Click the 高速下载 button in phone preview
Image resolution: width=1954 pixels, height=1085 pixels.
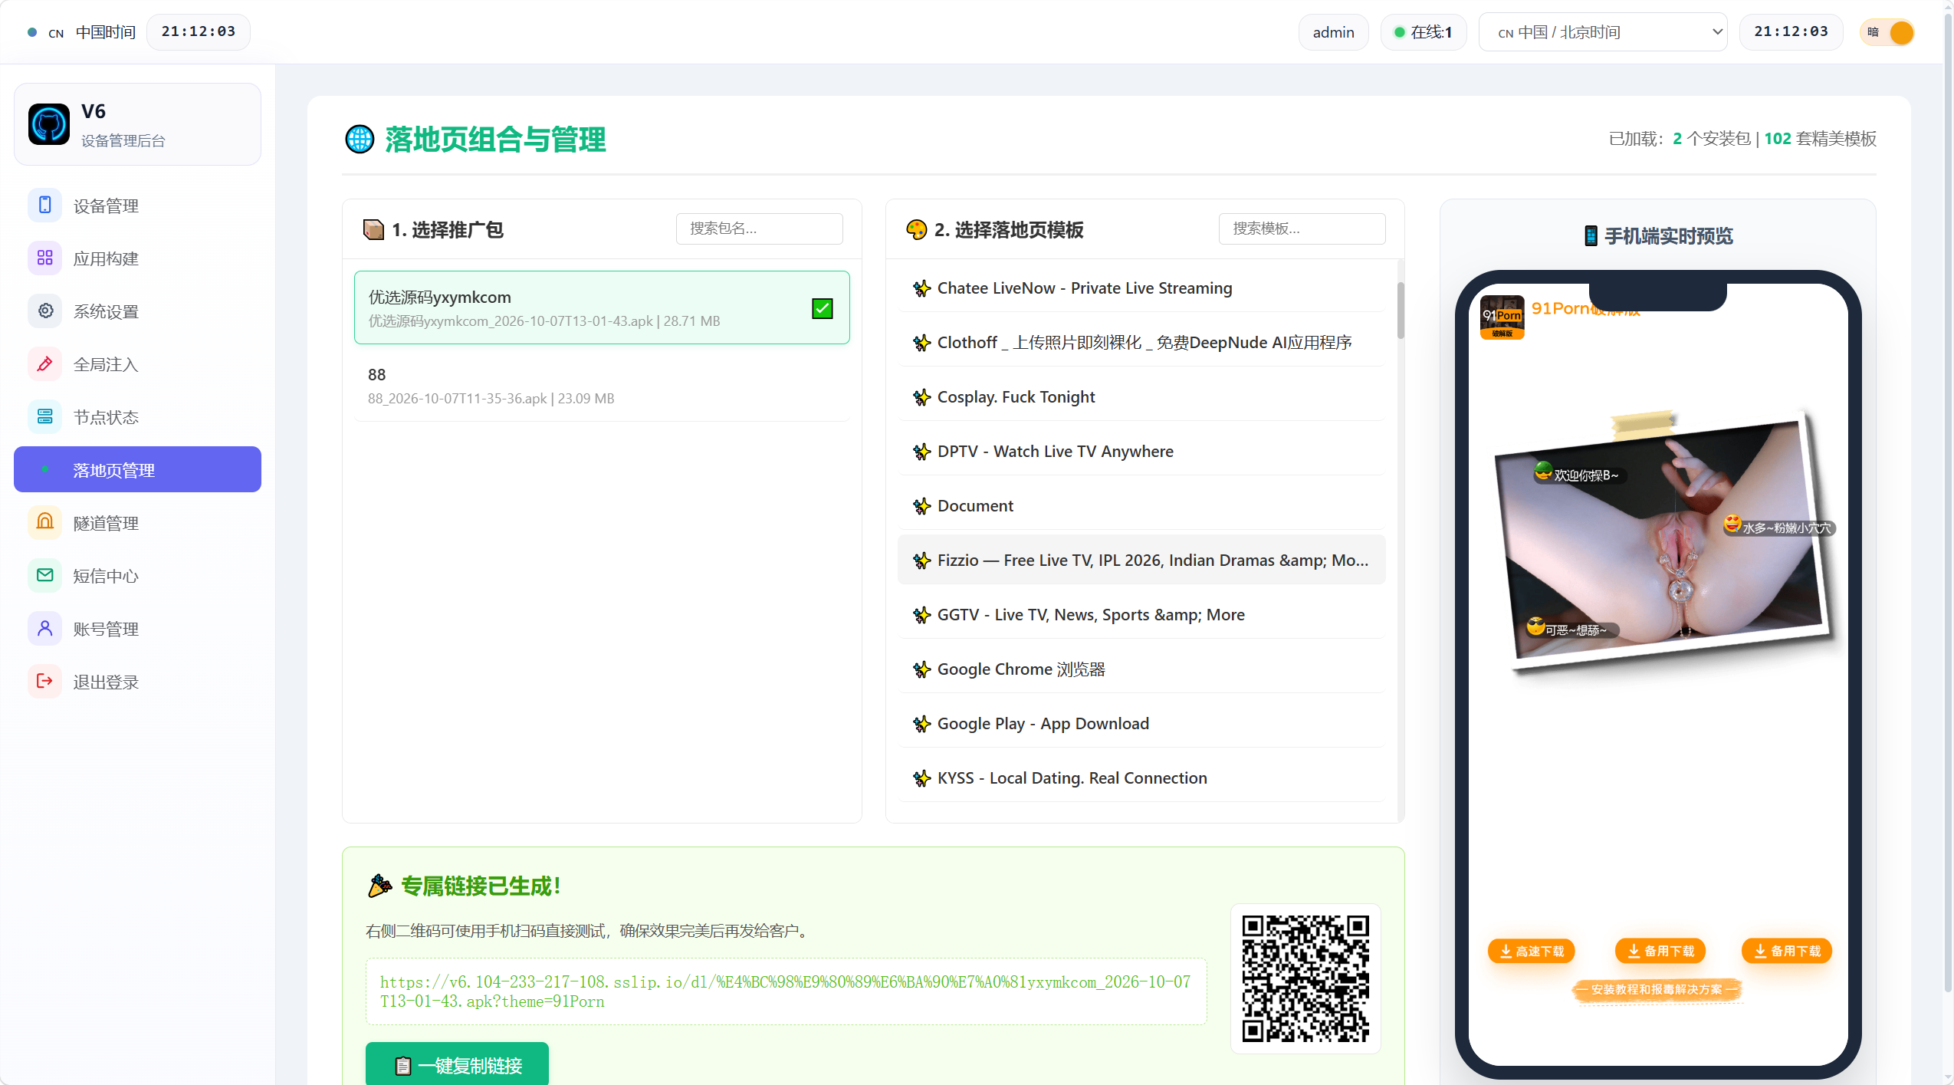tap(1531, 951)
